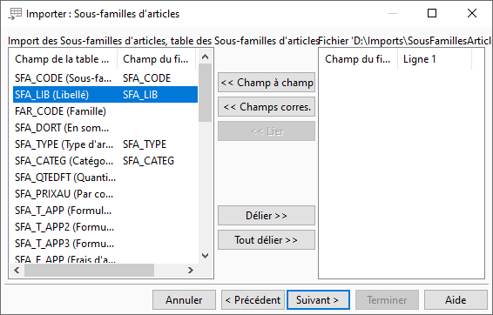Select the SFA_TYPE field row

click(105, 144)
